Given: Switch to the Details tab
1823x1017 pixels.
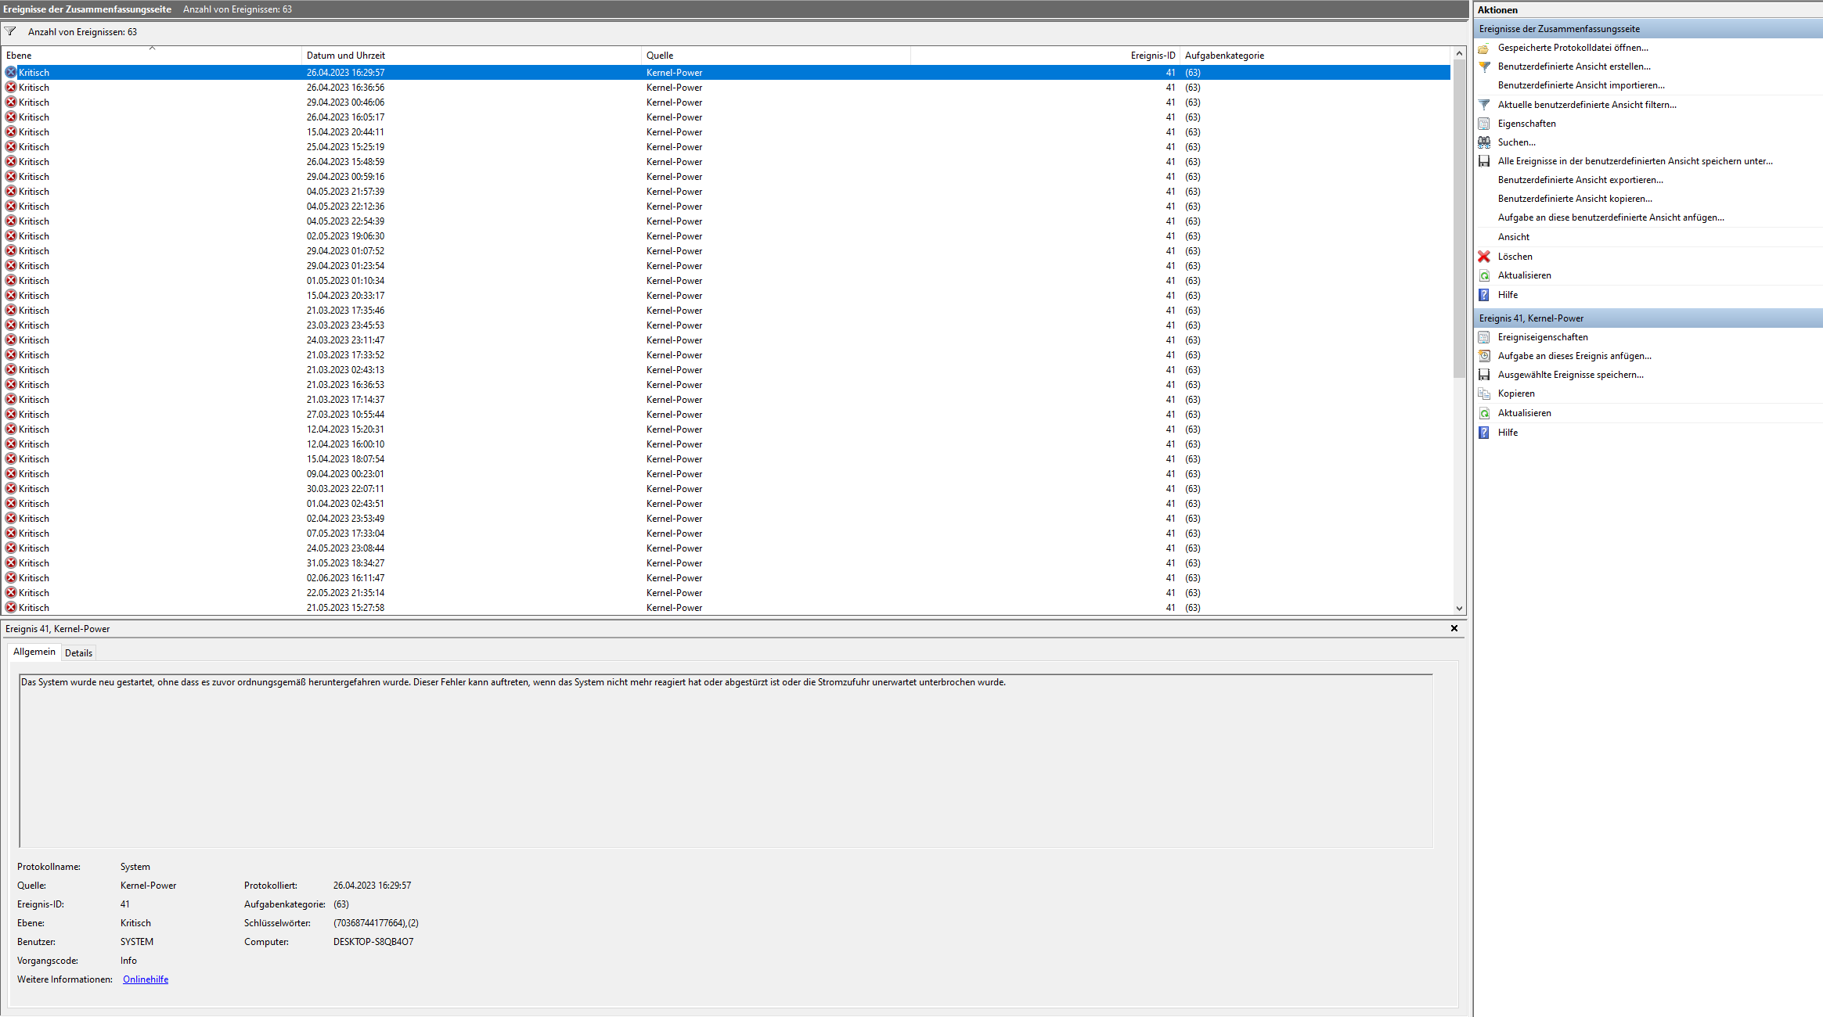Looking at the screenshot, I should pyautogui.click(x=78, y=652).
